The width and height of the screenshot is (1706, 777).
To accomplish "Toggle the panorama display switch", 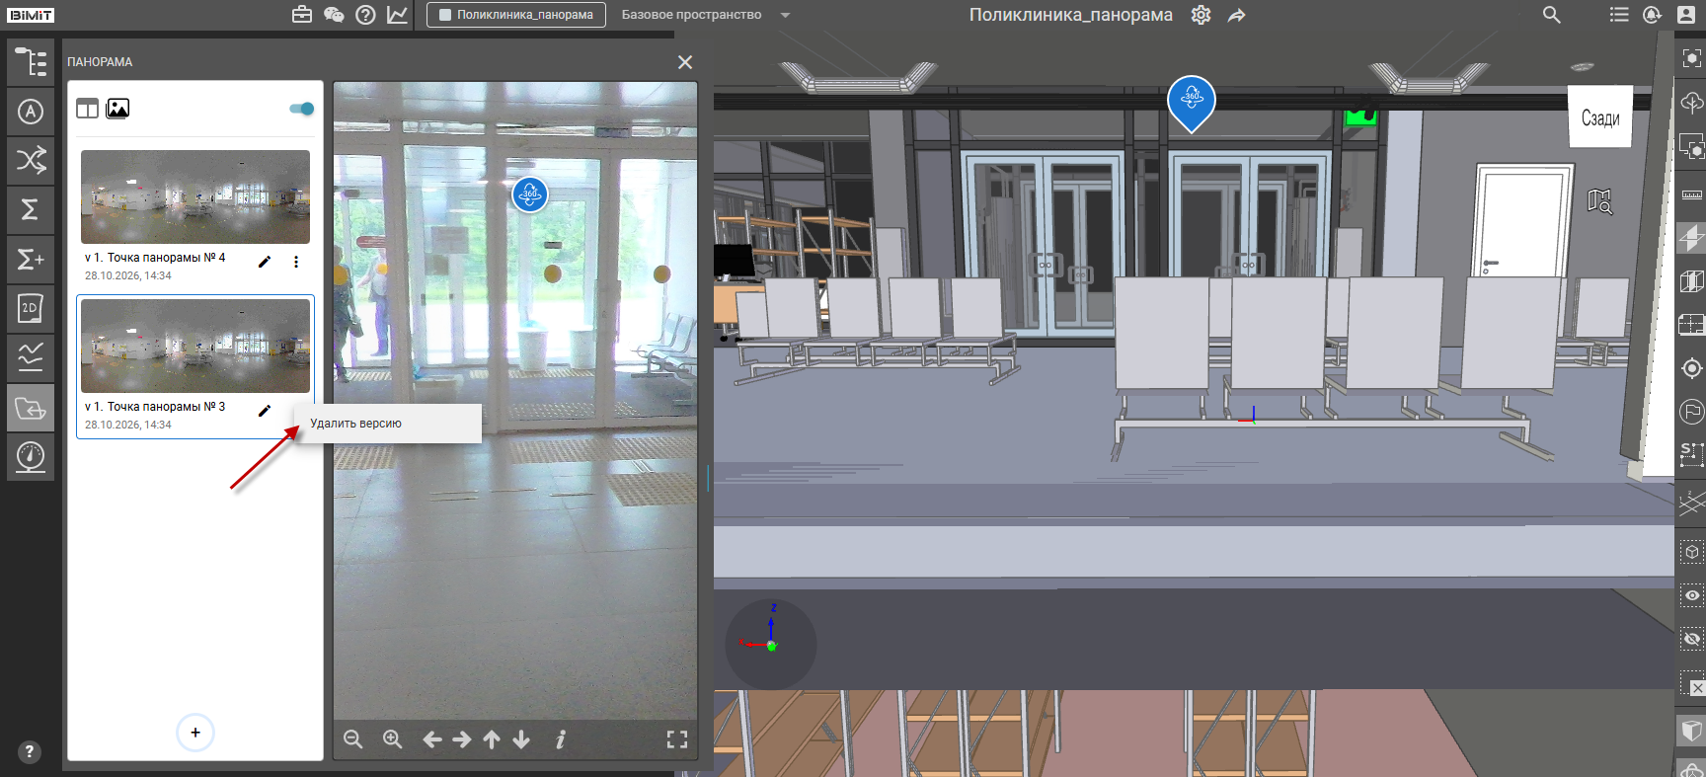I will 302,109.
